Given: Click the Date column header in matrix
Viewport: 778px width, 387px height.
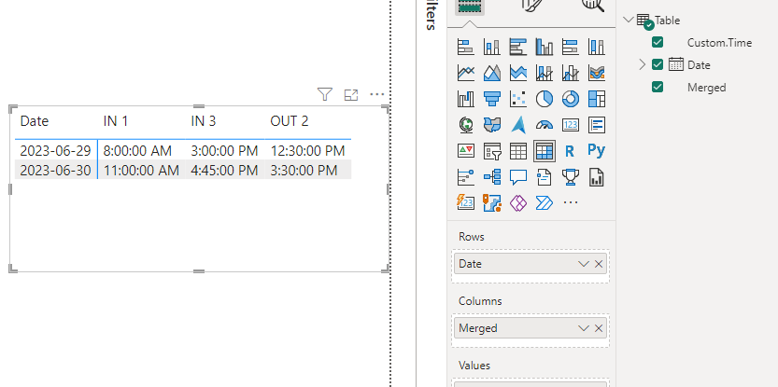Looking at the screenshot, I should [35, 121].
